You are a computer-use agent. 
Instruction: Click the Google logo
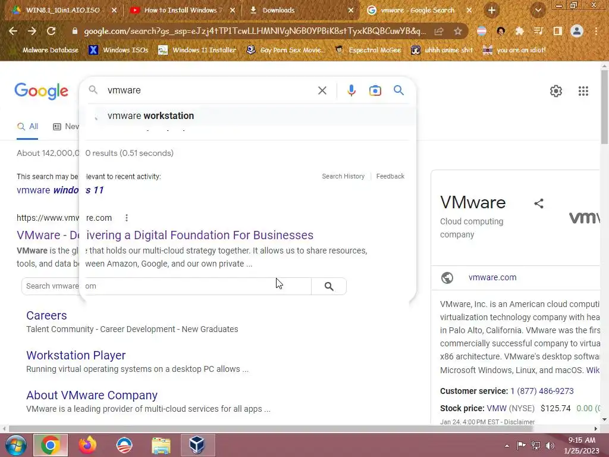point(41,91)
